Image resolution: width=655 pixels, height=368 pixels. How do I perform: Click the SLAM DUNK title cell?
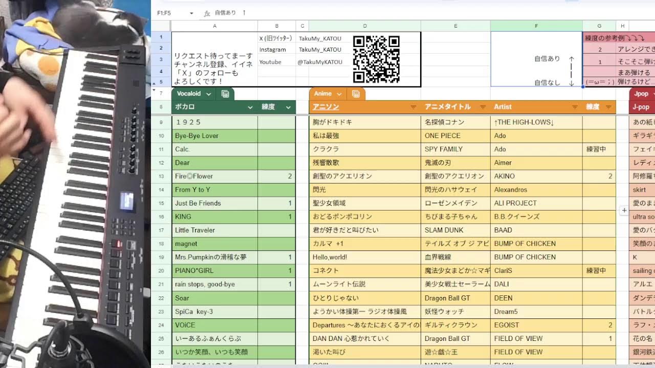[x=455, y=230]
